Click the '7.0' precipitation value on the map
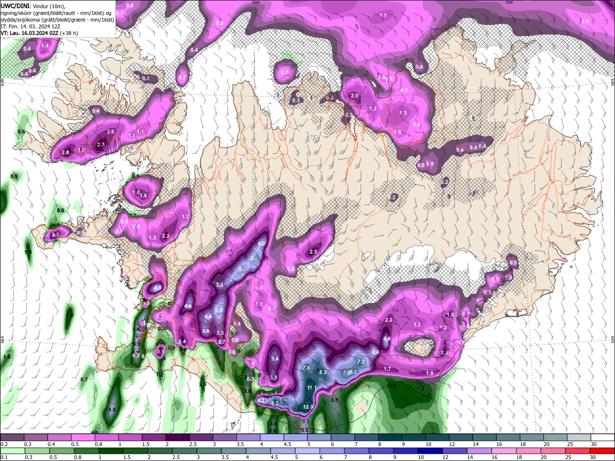 346,373
